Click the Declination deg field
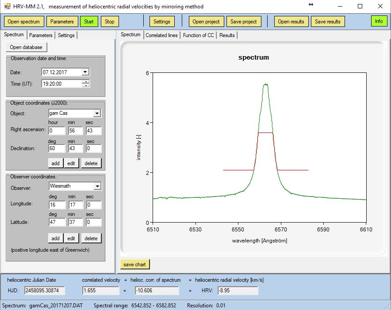This screenshot has height=310, width=391. [57, 148]
